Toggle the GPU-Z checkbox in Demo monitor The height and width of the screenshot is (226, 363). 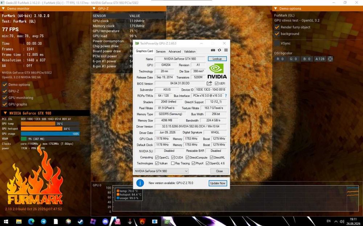click(x=5, y=91)
